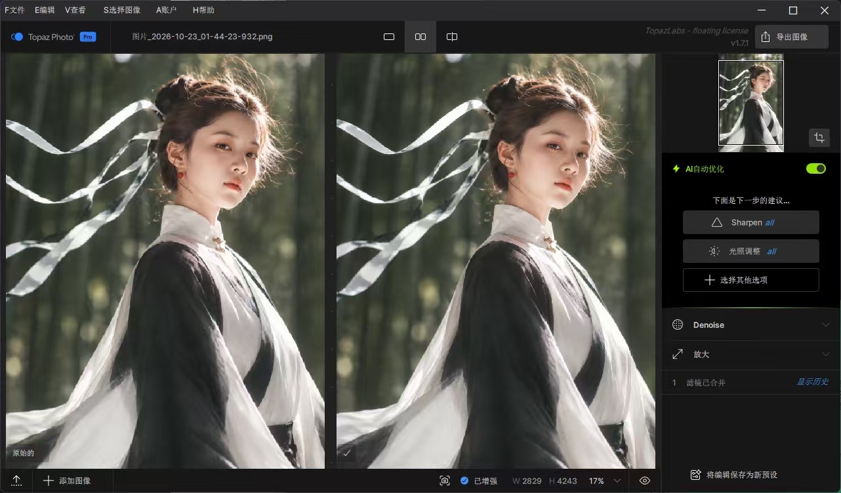841x493 pixels.
Task: Click the Denoise globe icon
Action: (678, 325)
